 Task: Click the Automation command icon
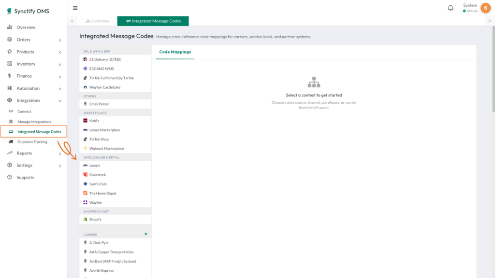pyautogui.click(x=10, y=88)
